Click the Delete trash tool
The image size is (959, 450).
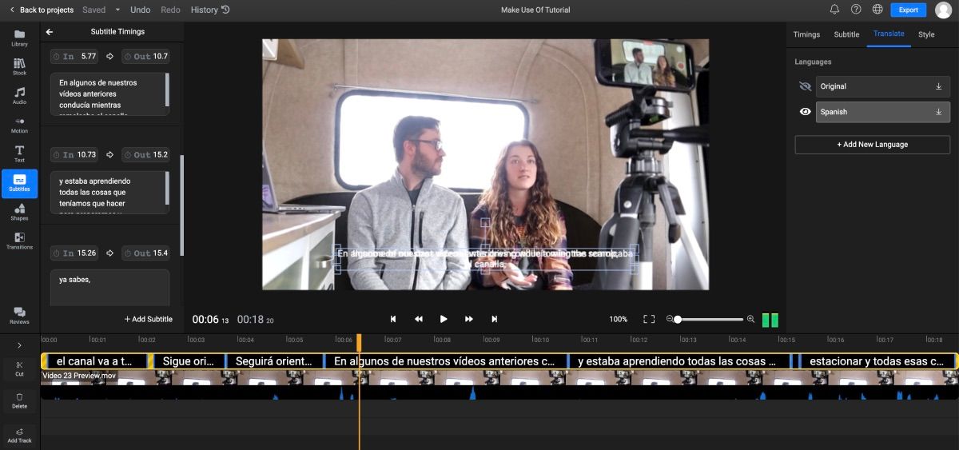pos(19,400)
